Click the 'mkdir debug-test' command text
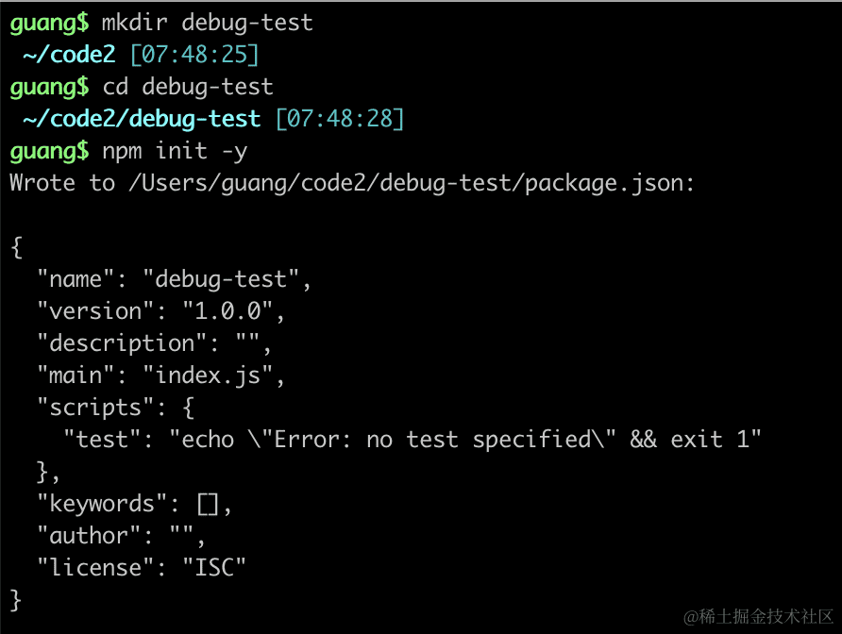842x634 pixels. 207,23
